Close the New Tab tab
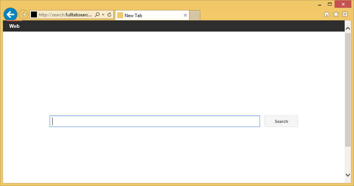The image size is (354, 186). pyautogui.click(x=185, y=15)
